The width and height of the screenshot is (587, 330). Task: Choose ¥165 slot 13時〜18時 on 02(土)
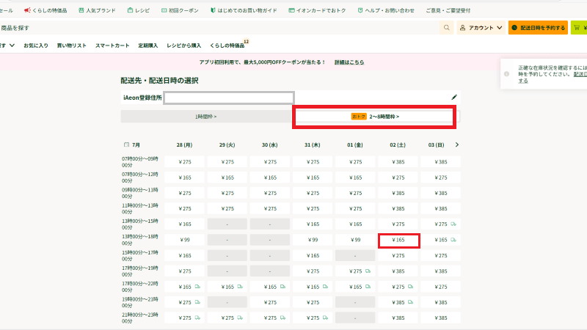[398, 240]
